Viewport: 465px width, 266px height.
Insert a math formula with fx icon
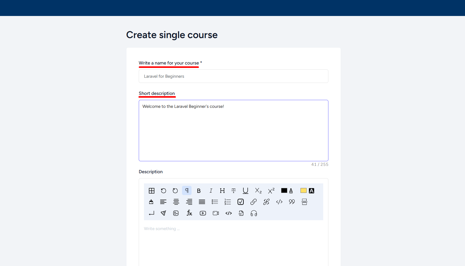coord(189,213)
